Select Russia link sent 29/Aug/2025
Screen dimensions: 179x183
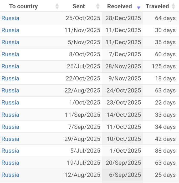[x=10, y=139]
